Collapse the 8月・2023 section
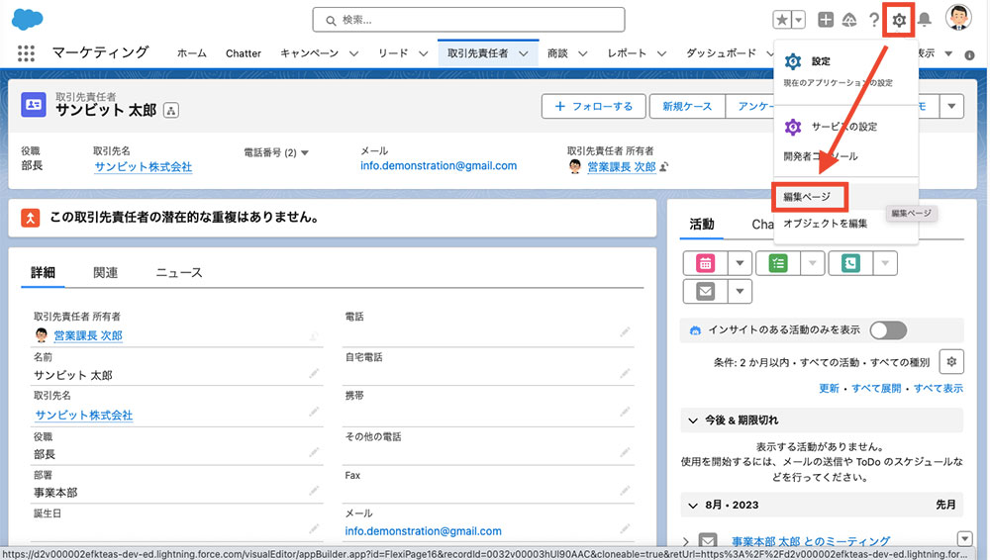 pos(693,506)
